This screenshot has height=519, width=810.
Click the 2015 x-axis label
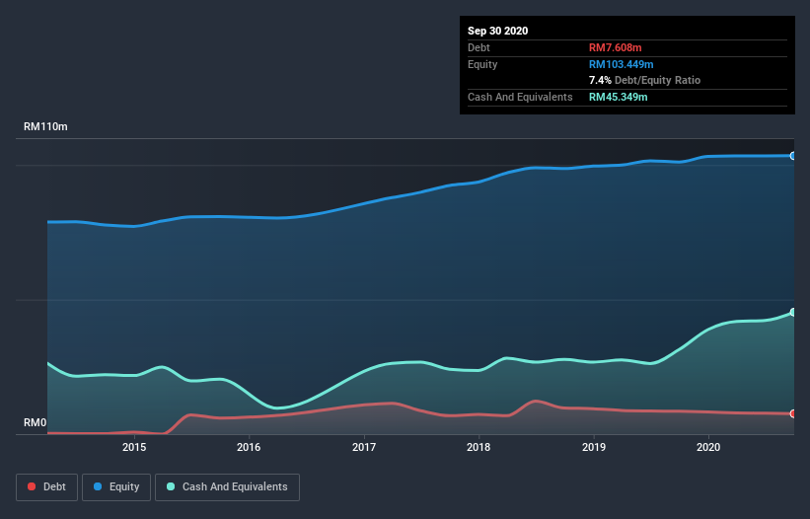pyautogui.click(x=134, y=447)
